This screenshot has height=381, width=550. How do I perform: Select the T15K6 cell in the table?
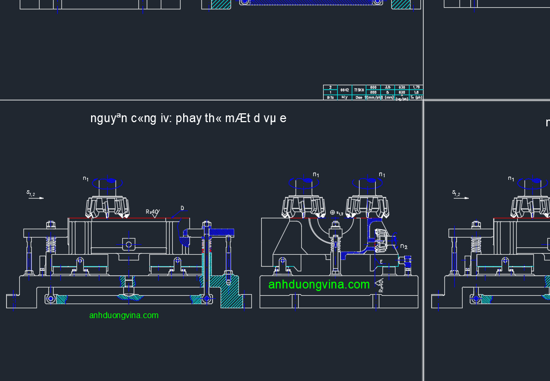point(359,90)
